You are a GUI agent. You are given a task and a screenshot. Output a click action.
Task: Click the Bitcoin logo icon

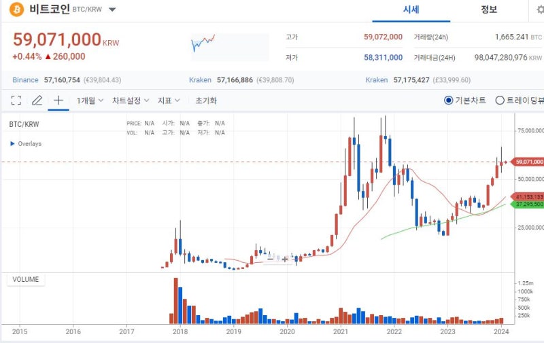point(16,10)
